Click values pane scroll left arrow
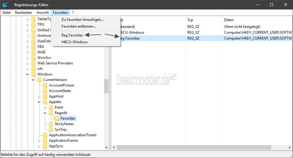 coord(114,148)
